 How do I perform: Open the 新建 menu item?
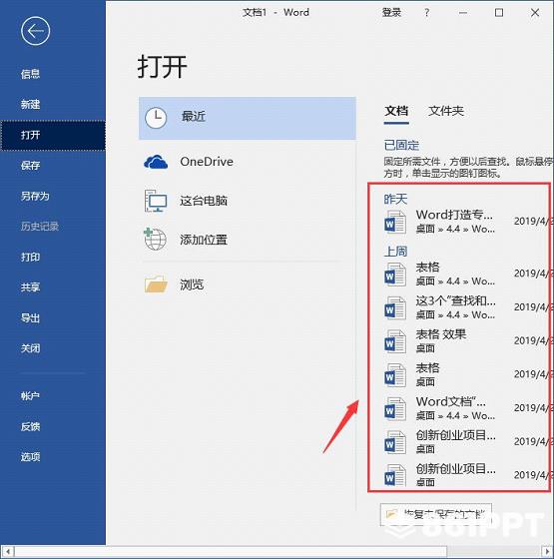pyautogui.click(x=30, y=105)
